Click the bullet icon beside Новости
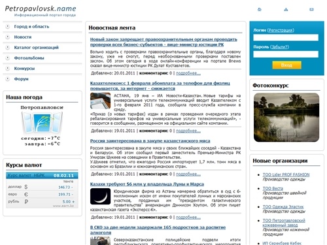 point(8,37)
